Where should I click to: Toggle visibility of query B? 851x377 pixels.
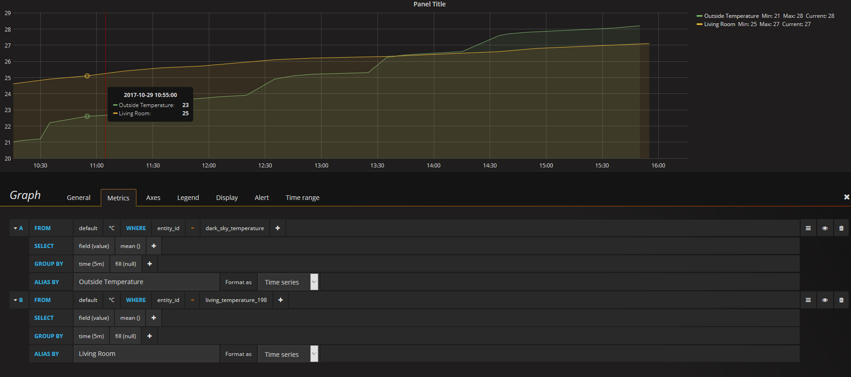tap(824, 300)
